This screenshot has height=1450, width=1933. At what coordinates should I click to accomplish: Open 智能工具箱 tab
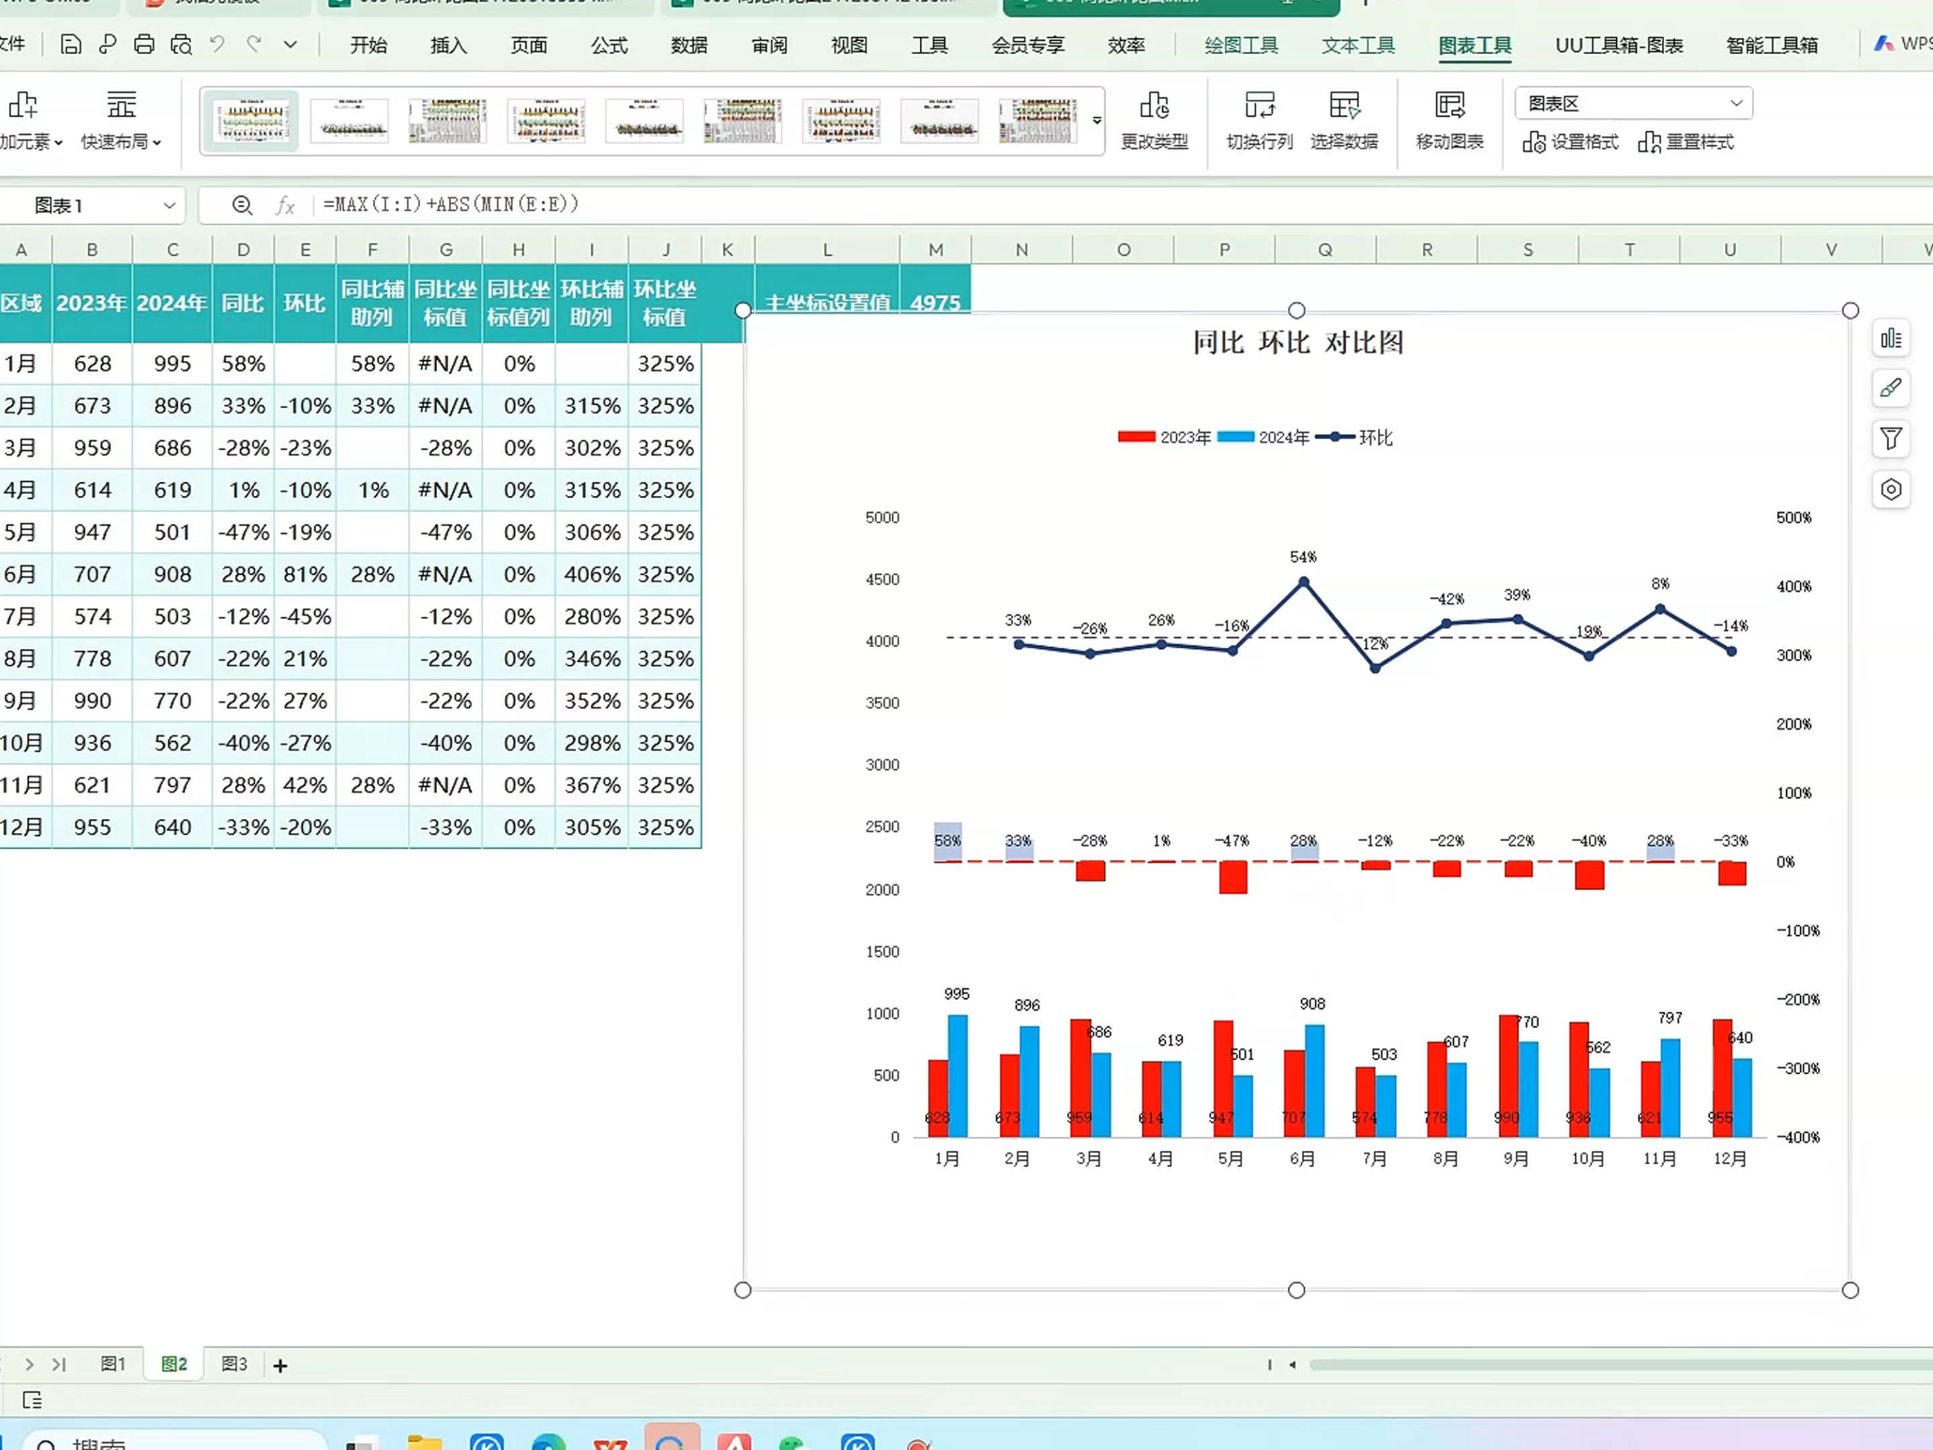pyautogui.click(x=1772, y=46)
